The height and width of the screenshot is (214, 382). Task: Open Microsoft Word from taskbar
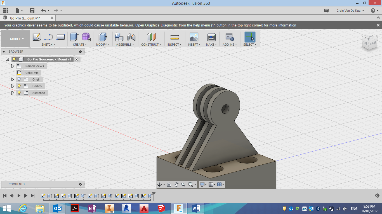pyautogui.click(x=196, y=208)
